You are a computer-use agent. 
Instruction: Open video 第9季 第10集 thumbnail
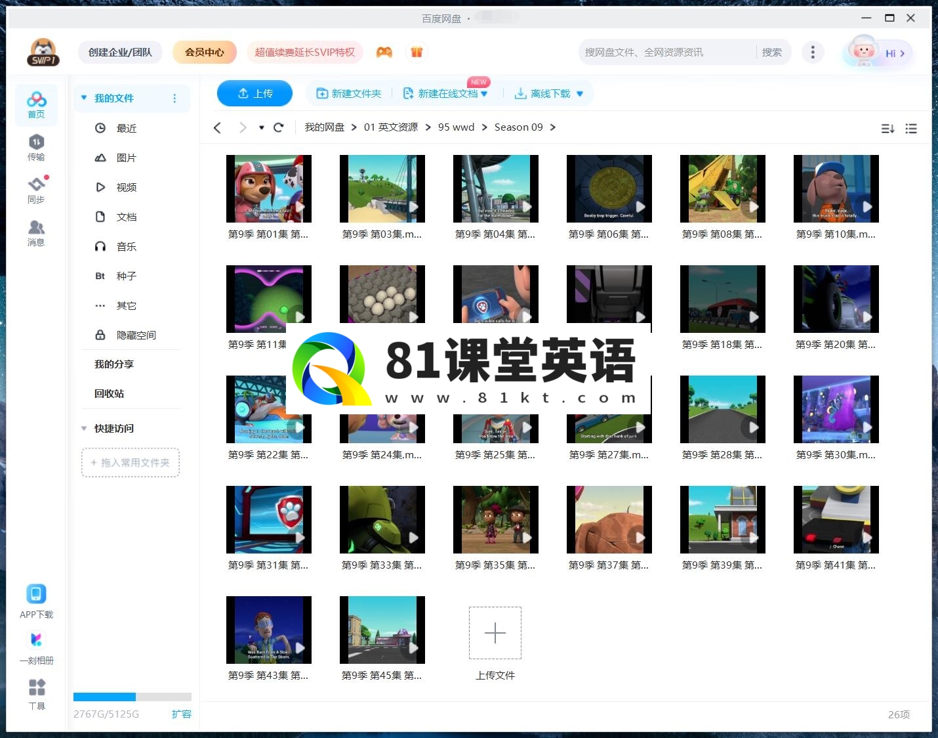click(836, 188)
